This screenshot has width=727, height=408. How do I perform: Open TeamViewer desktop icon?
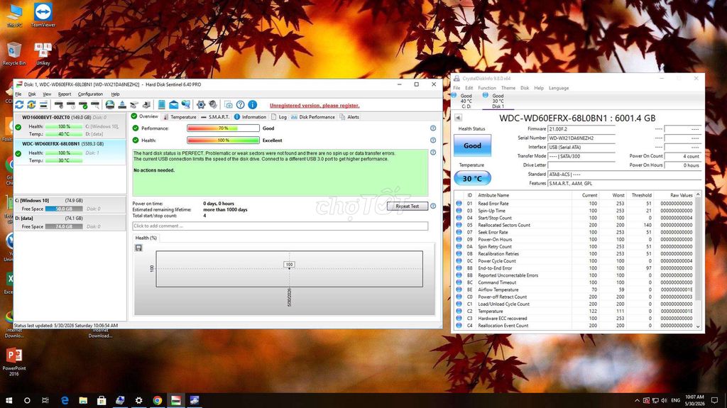(x=43, y=15)
